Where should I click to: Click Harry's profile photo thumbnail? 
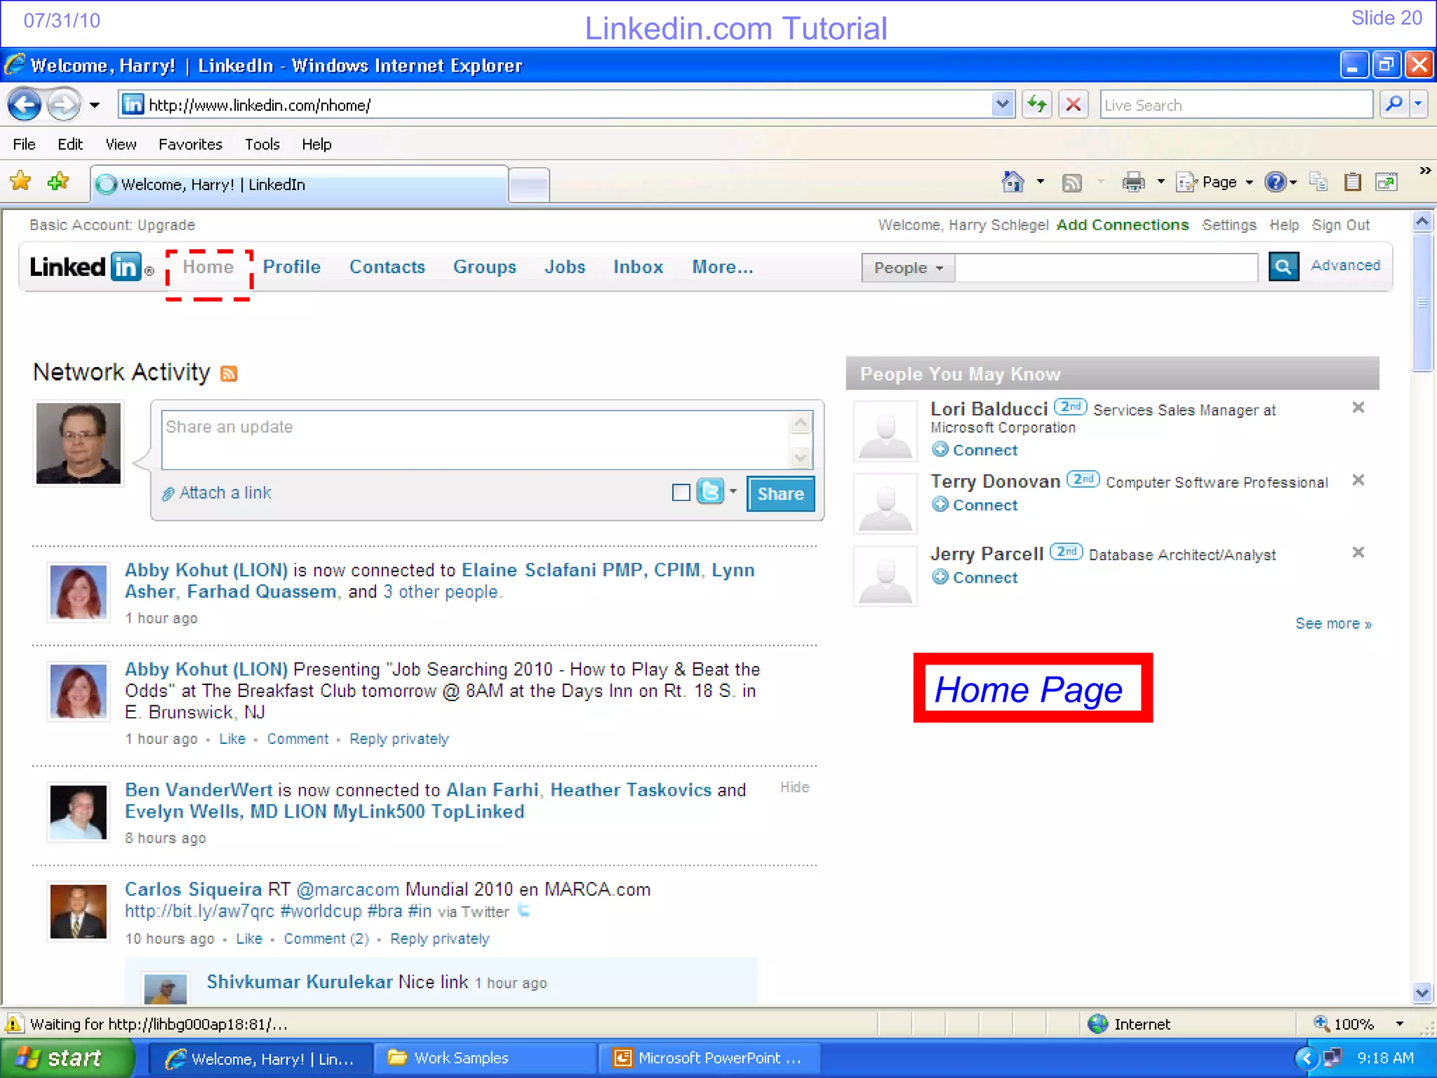[79, 444]
